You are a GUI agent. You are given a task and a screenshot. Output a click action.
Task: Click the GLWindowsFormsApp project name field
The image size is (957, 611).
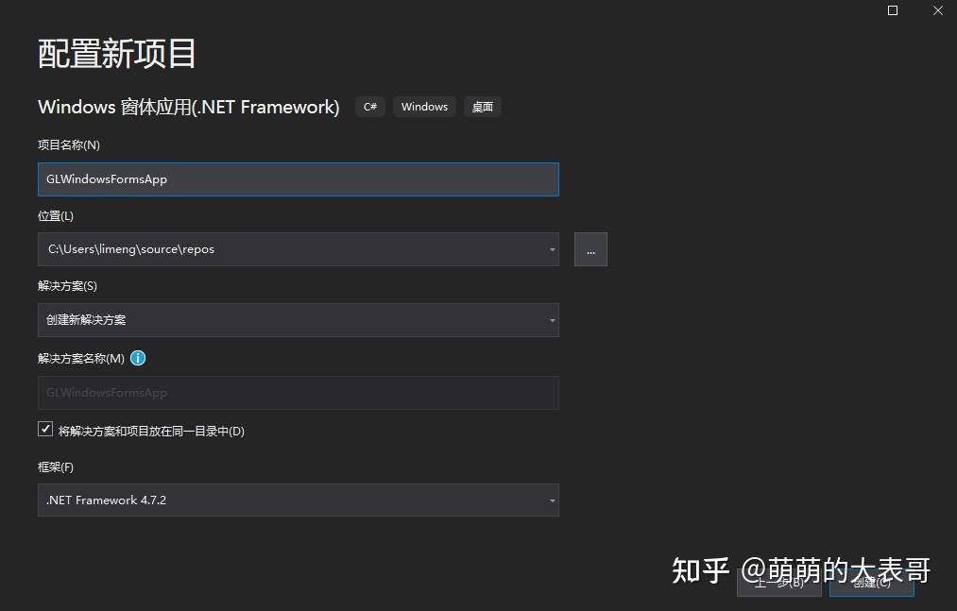coord(283,178)
